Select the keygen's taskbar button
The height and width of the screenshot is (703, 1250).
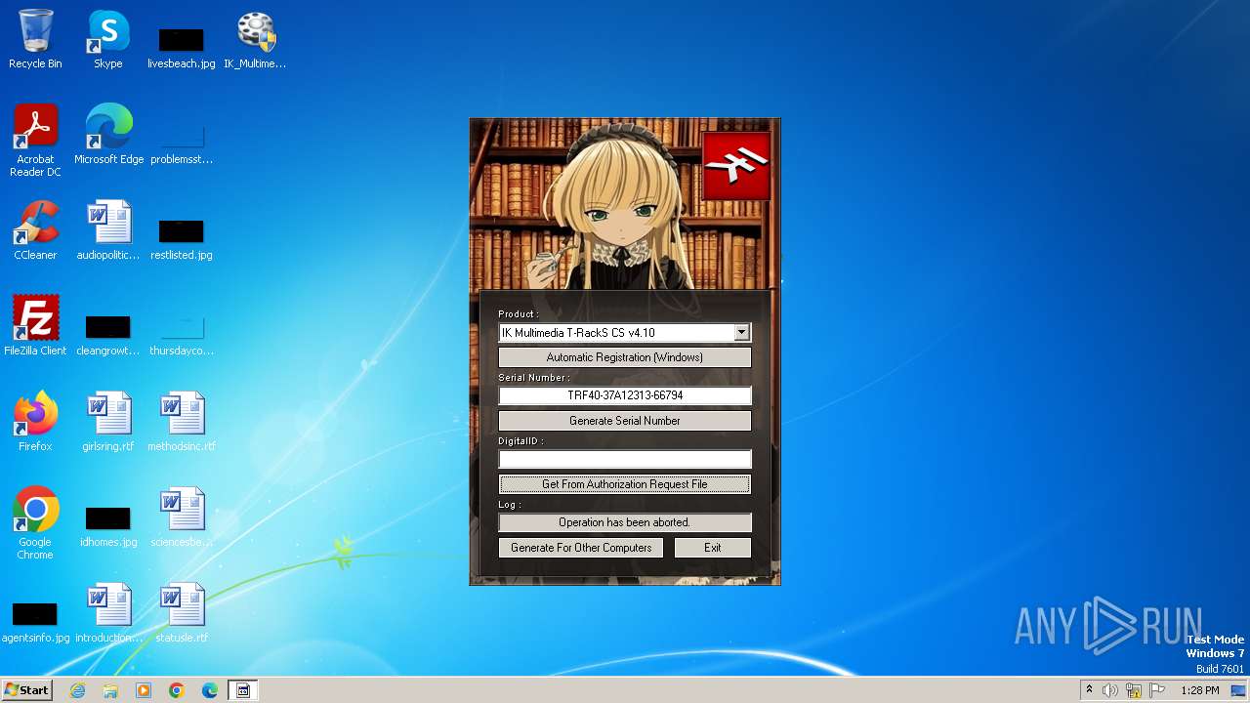(x=243, y=690)
